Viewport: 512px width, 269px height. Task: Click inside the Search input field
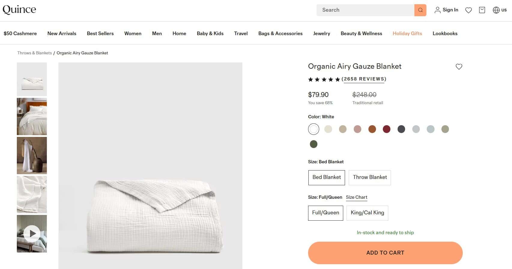365,10
